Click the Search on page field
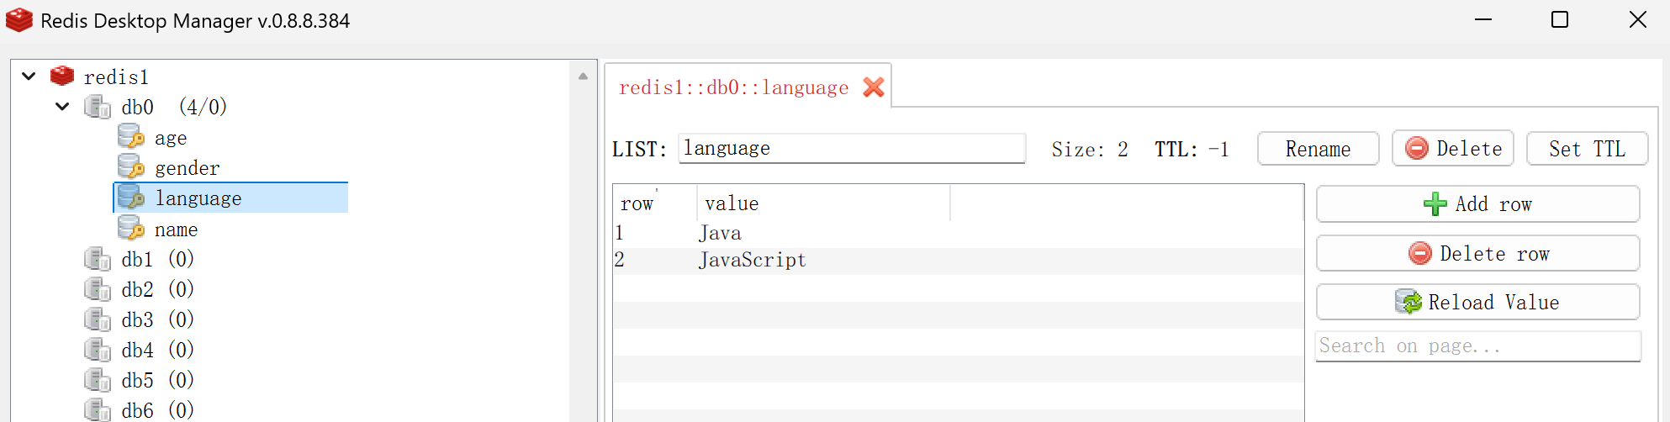1670x422 pixels. tap(1478, 346)
